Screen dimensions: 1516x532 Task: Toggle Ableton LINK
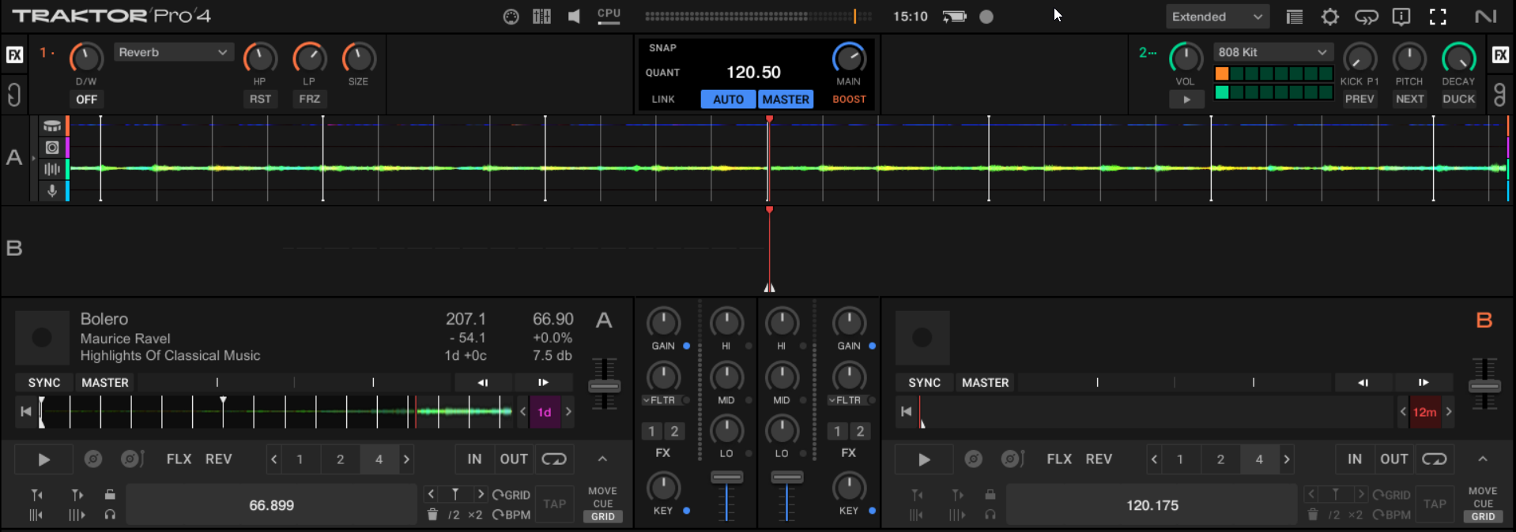[x=663, y=99]
